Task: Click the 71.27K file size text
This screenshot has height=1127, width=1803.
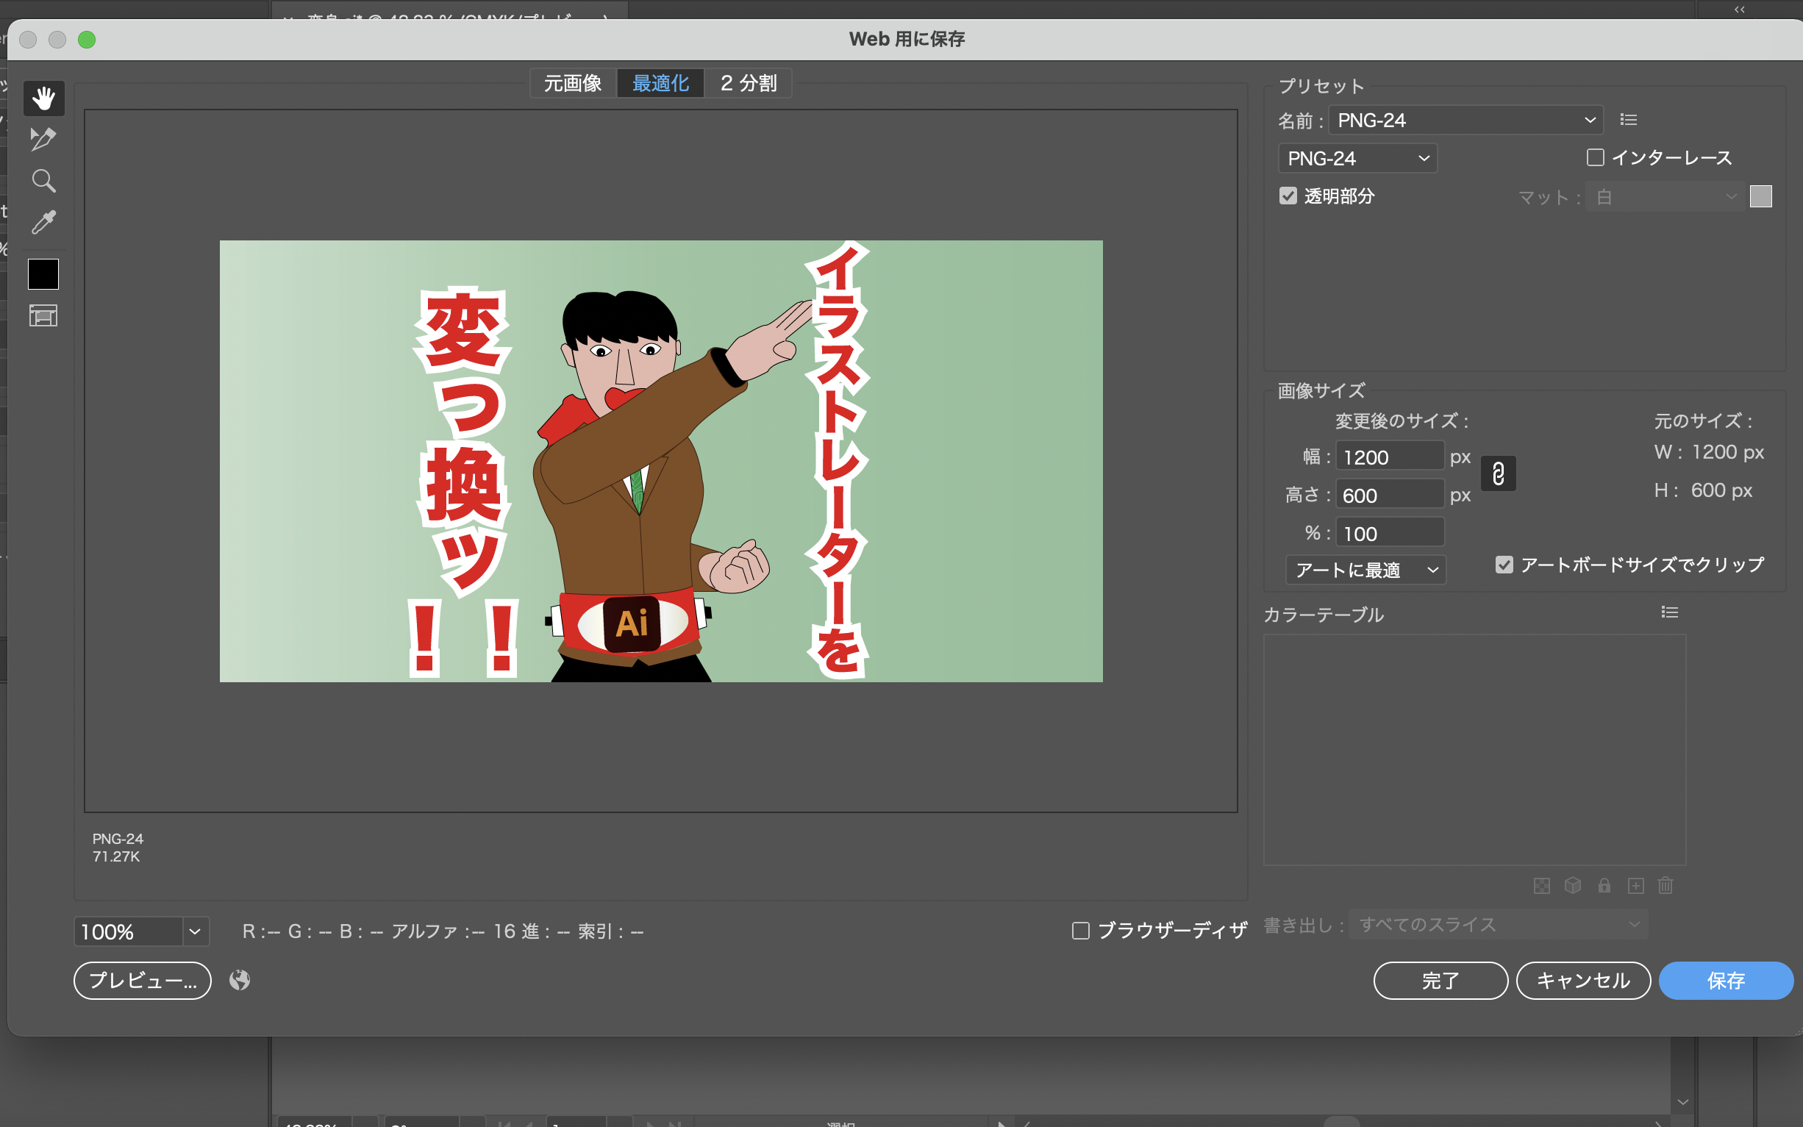Action: point(116,856)
